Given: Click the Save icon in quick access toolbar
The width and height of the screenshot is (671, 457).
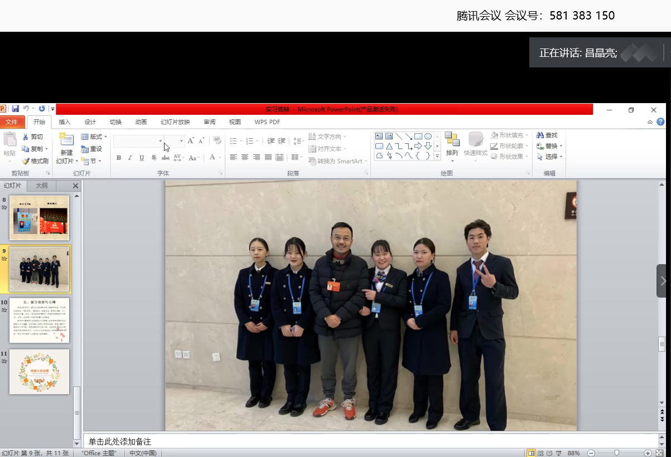Looking at the screenshot, I should click(x=16, y=109).
